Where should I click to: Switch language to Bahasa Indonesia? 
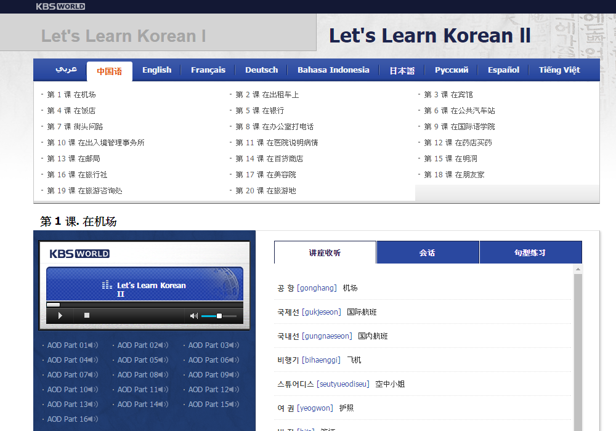(x=333, y=70)
